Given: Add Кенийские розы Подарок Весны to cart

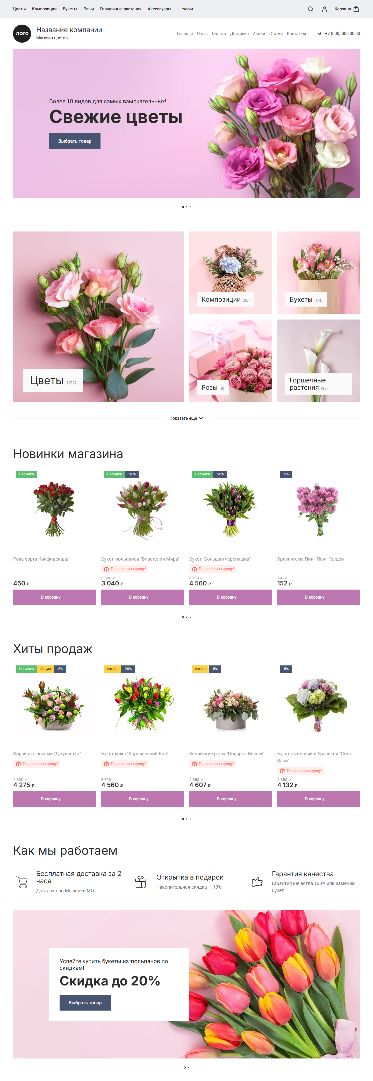Looking at the screenshot, I should point(231,799).
